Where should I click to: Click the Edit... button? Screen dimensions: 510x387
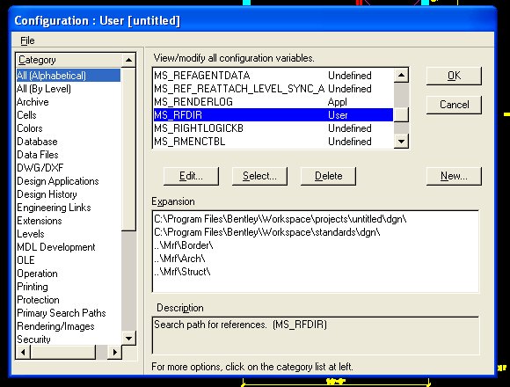click(x=191, y=176)
